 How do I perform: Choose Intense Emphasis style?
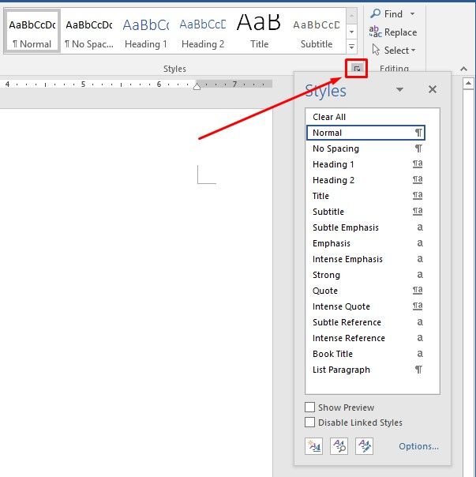(365, 259)
